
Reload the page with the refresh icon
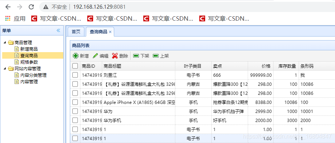click(x=31, y=7)
